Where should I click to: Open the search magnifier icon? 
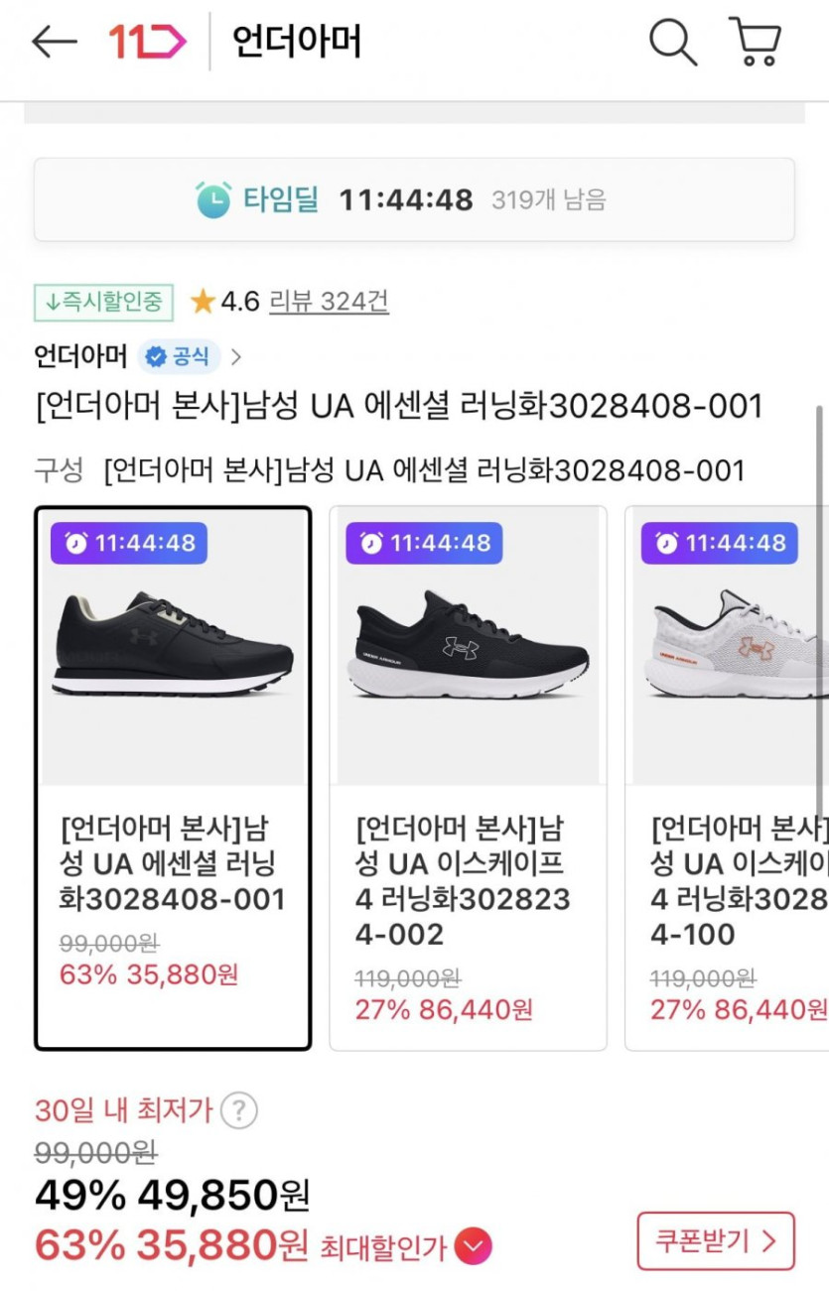(x=672, y=43)
